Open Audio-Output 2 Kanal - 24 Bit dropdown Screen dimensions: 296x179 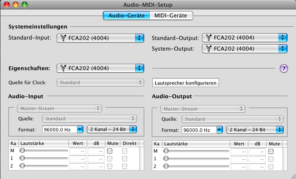click(255, 130)
